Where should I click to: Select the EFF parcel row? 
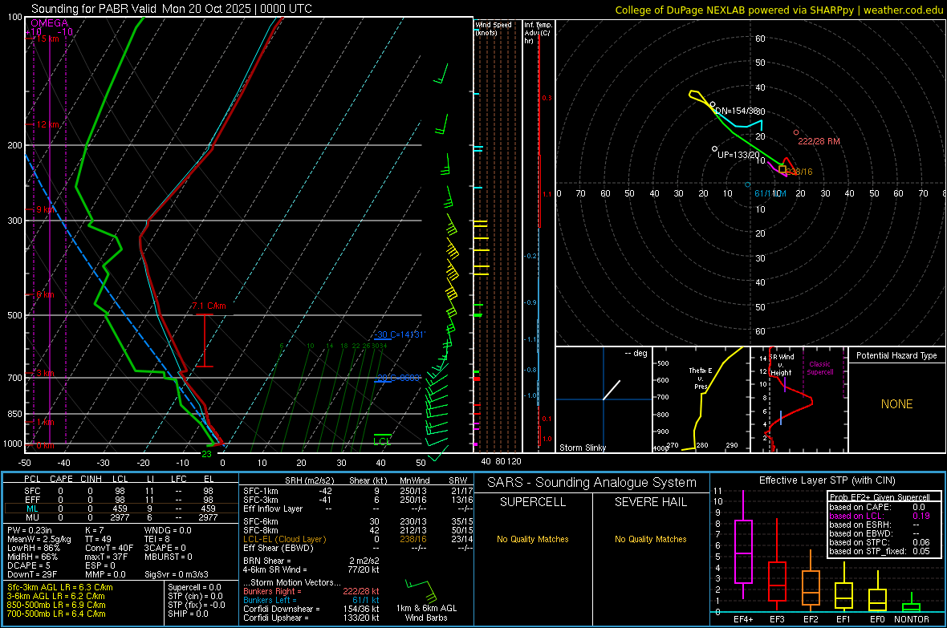(121, 500)
